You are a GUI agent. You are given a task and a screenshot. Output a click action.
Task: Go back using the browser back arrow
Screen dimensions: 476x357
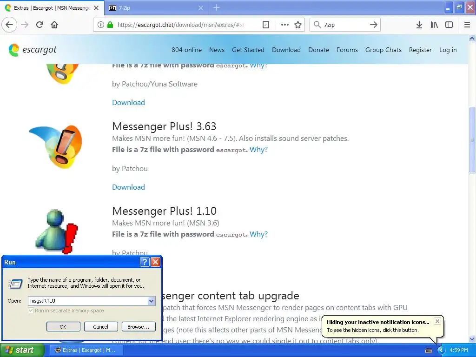click(x=9, y=25)
